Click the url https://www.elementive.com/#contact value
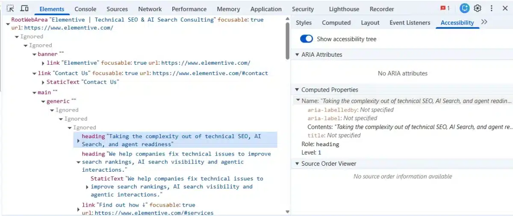This screenshot has height=216, width=513. [210, 73]
